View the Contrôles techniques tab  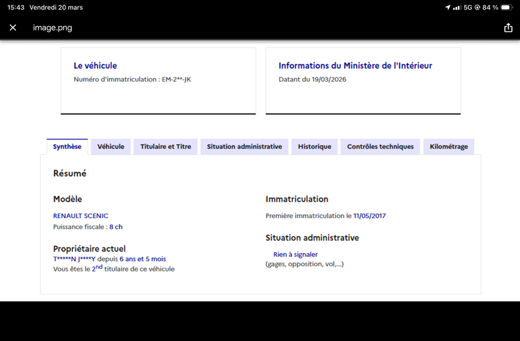click(380, 147)
